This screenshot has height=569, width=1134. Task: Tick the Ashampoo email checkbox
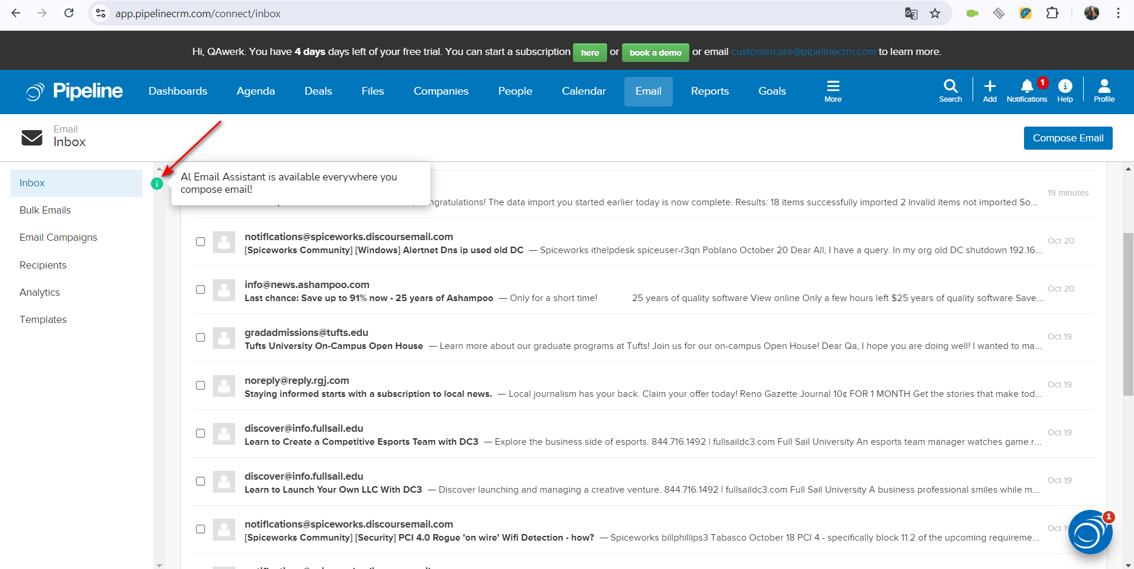[200, 290]
